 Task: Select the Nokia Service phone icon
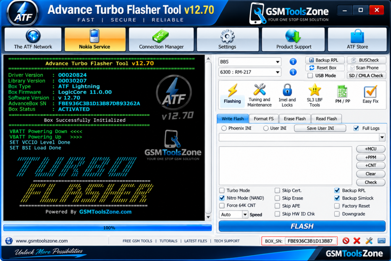tap(95, 36)
